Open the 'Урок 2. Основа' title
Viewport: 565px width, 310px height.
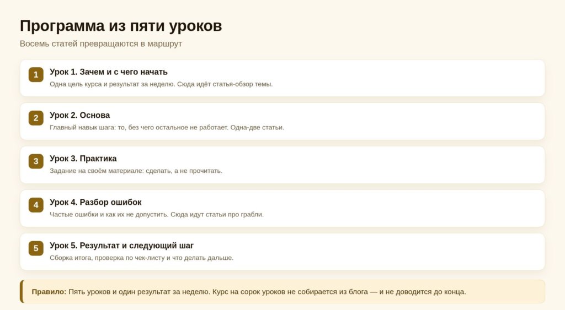(79, 115)
